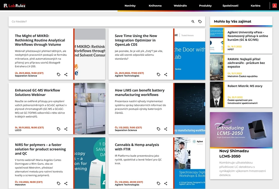
Task: Share the Cannabis & Hemp analysis webinar
Action: [x=166, y=183]
